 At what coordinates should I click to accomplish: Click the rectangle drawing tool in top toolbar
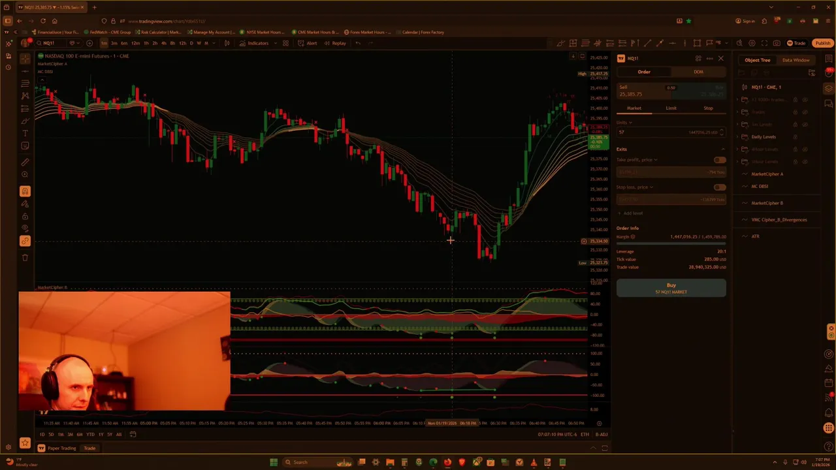coord(697,43)
